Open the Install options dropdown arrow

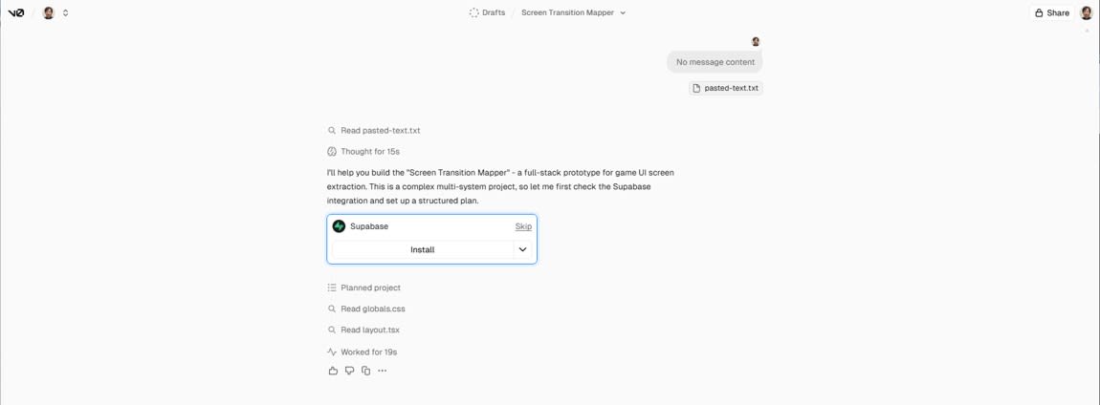point(522,250)
